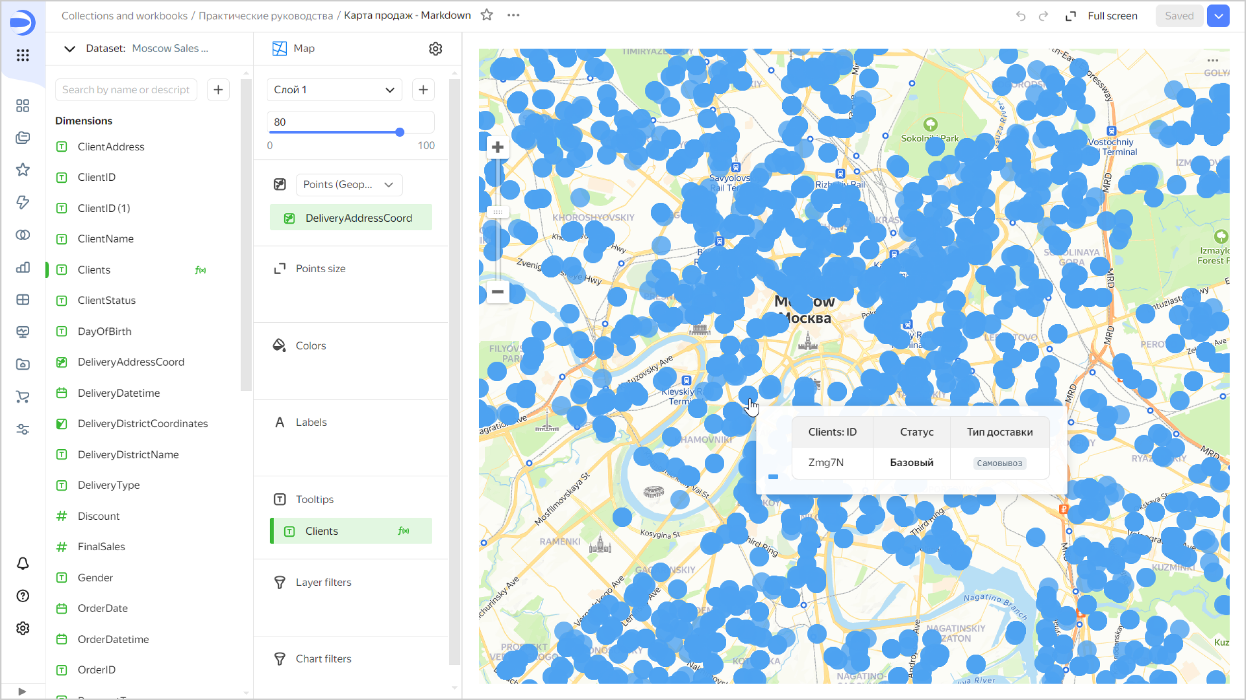
Task: Click the add layer plus button
Action: (x=423, y=89)
